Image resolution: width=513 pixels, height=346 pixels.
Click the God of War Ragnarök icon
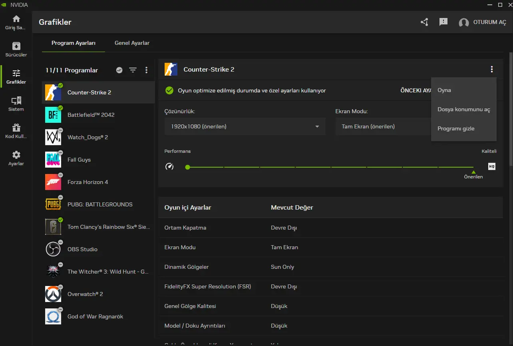point(53,316)
